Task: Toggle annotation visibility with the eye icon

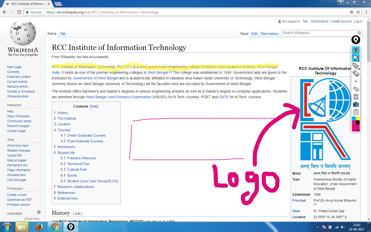Action: pos(356,50)
